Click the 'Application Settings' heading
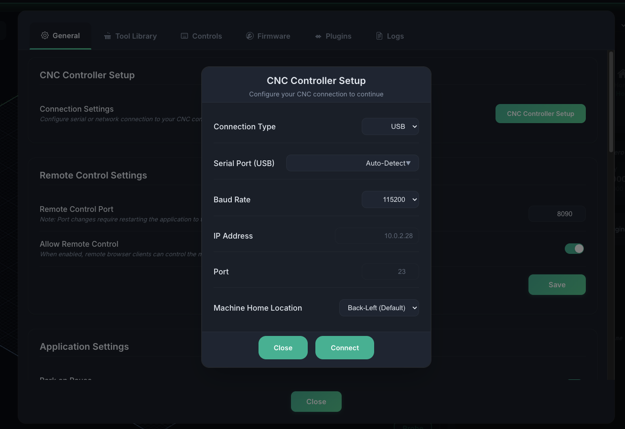625x429 pixels. point(84,346)
